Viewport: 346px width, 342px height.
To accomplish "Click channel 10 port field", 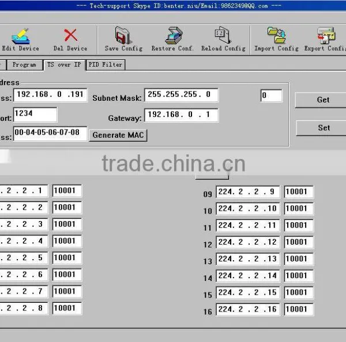I will [299, 209].
